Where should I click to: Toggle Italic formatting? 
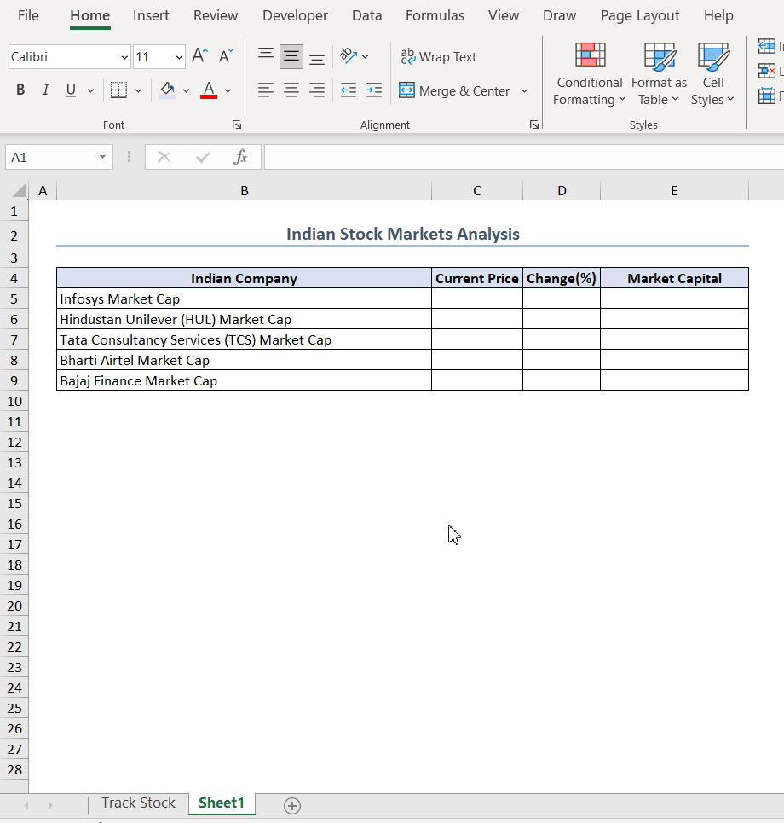[x=46, y=90]
